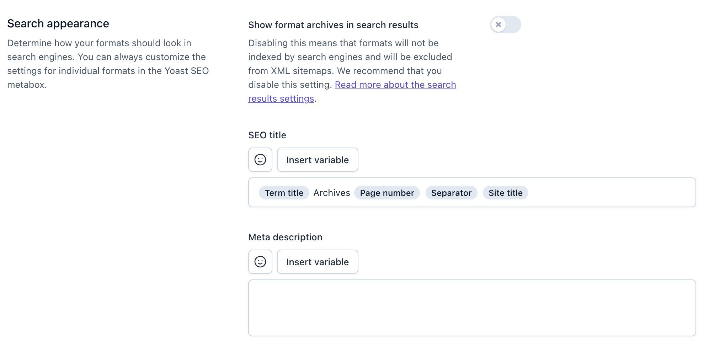Image resolution: width=709 pixels, height=347 pixels.
Task: Expand the variable picker above the SEO title
Action: click(318, 160)
